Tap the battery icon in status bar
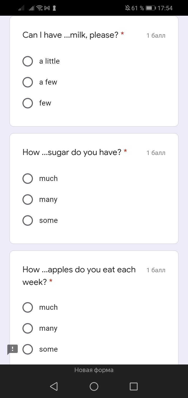 click(x=150, y=8)
